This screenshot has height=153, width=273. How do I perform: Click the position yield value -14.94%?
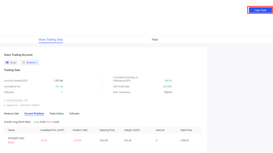tap(77, 140)
